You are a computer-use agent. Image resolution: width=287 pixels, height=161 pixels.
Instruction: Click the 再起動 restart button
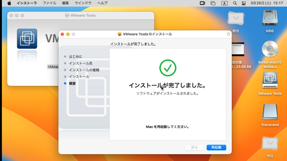point(216,147)
